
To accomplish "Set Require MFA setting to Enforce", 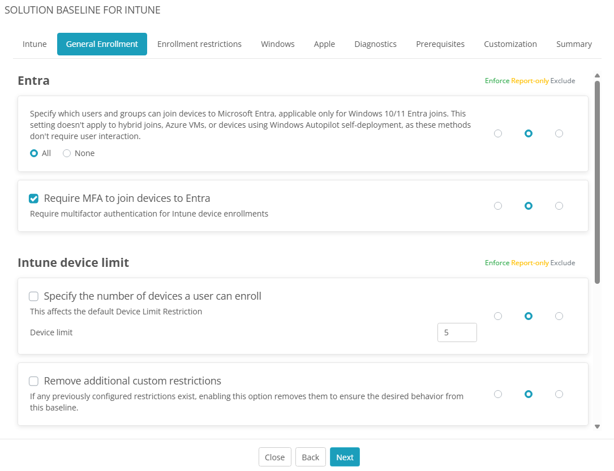I will pos(497,206).
